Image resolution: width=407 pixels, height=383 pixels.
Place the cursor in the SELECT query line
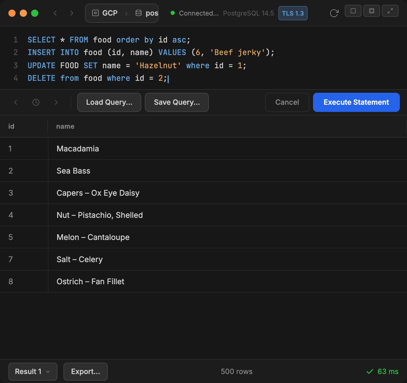click(109, 40)
